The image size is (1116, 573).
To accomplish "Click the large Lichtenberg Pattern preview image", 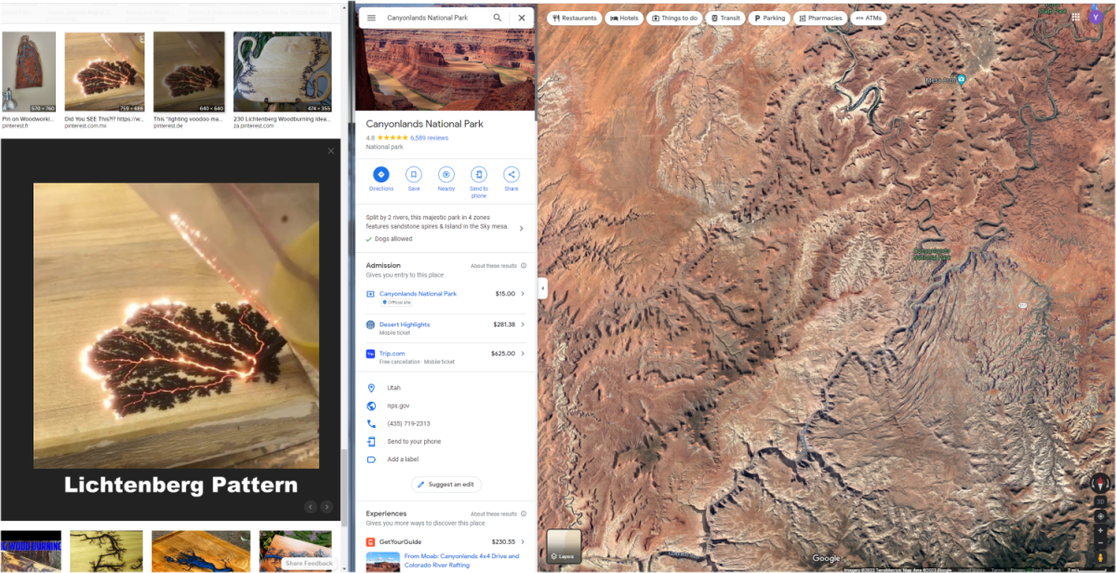I will (x=176, y=326).
